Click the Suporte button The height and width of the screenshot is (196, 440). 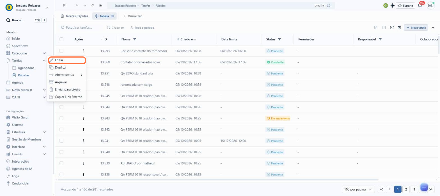[405, 5]
